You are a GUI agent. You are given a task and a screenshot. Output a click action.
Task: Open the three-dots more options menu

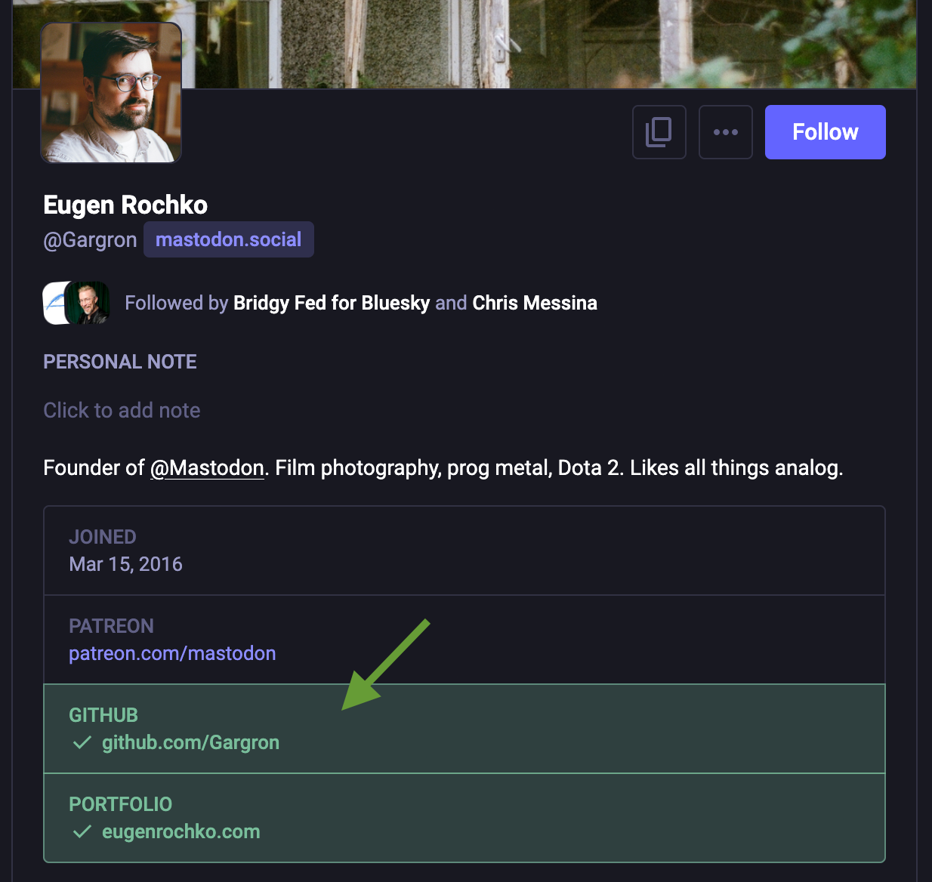tap(726, 132)
